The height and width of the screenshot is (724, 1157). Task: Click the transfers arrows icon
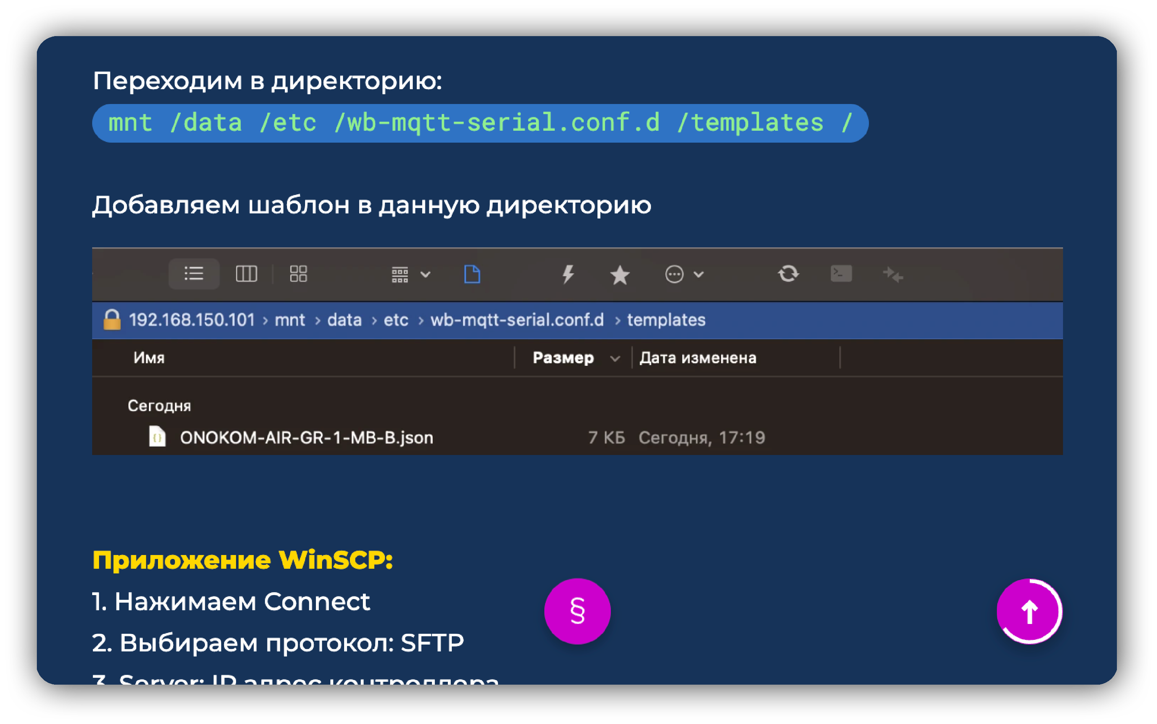892,275
